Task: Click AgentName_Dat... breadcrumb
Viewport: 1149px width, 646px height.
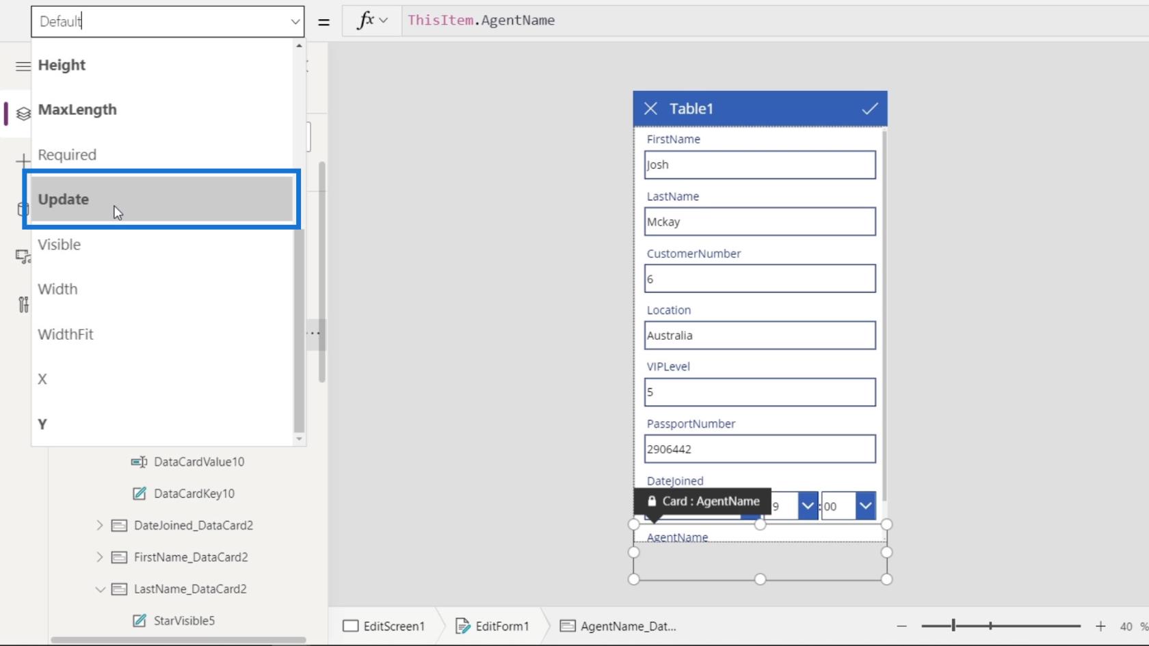Action: click(618, 626)
